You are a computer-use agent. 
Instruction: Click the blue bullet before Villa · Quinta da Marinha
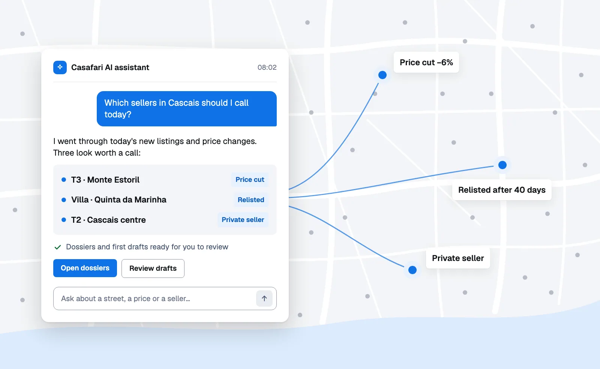(64, 200)
